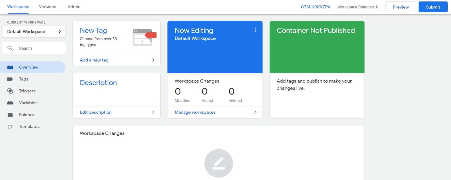
Task: Click the Variables brick icon
Action: 10,103
